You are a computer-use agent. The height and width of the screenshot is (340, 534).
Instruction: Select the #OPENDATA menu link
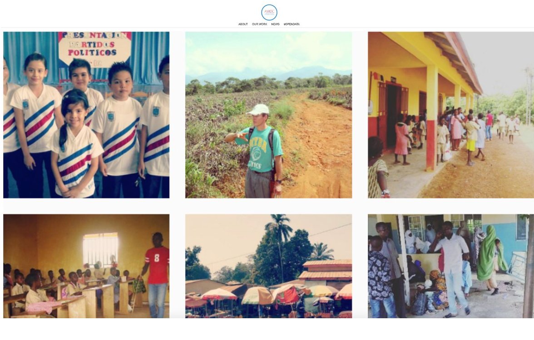[292, 24]
